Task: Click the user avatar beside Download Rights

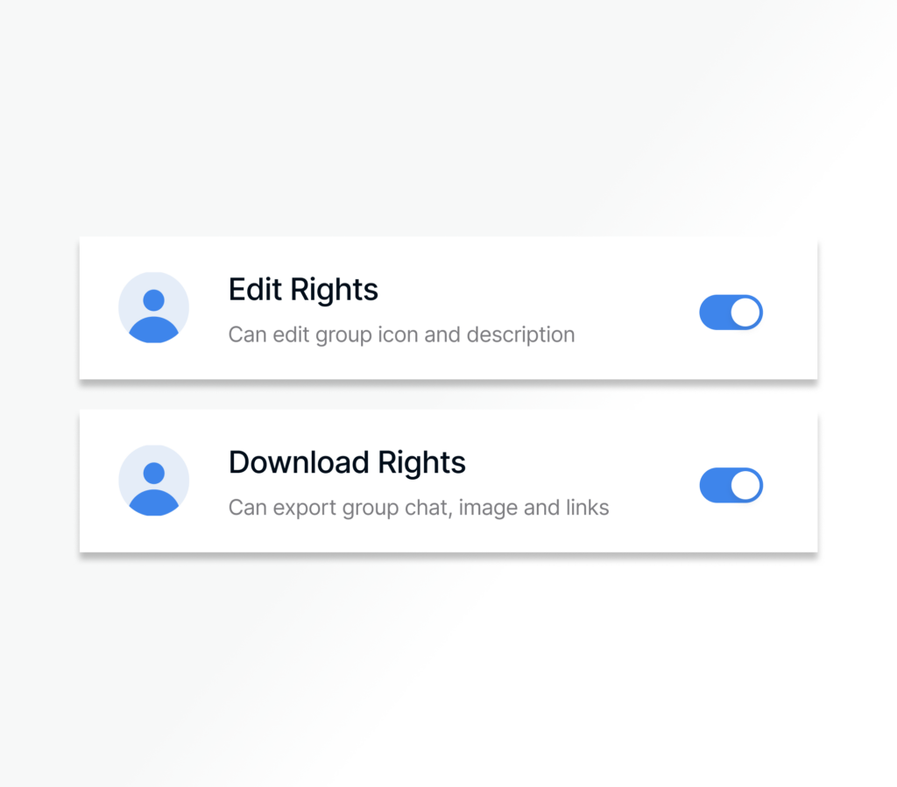Action: coord(153,481)
